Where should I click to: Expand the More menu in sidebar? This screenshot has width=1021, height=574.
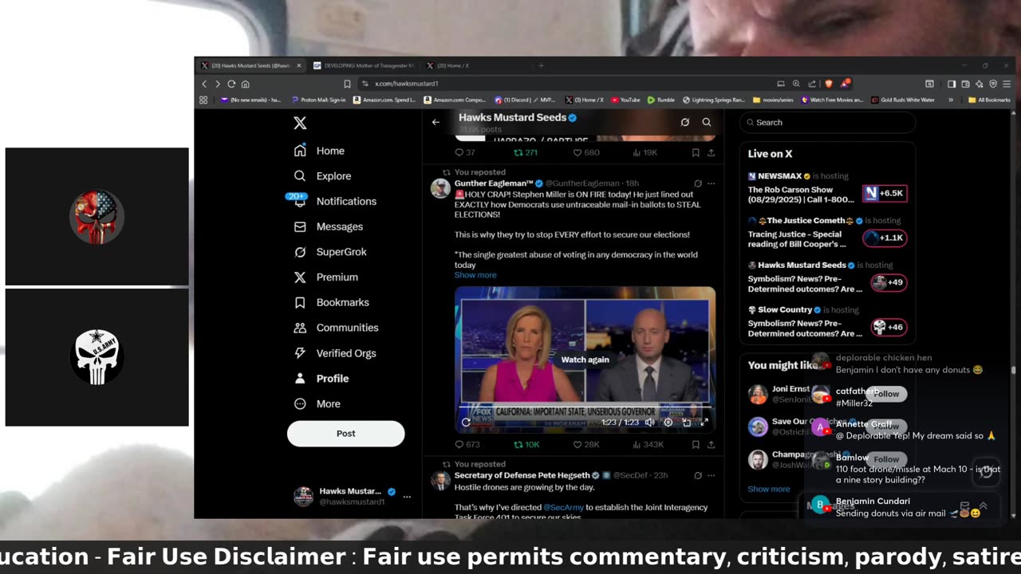pos(317,404)
